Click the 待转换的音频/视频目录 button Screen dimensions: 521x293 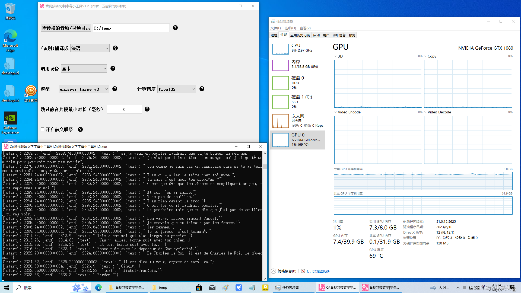click(x=66, y=28)
